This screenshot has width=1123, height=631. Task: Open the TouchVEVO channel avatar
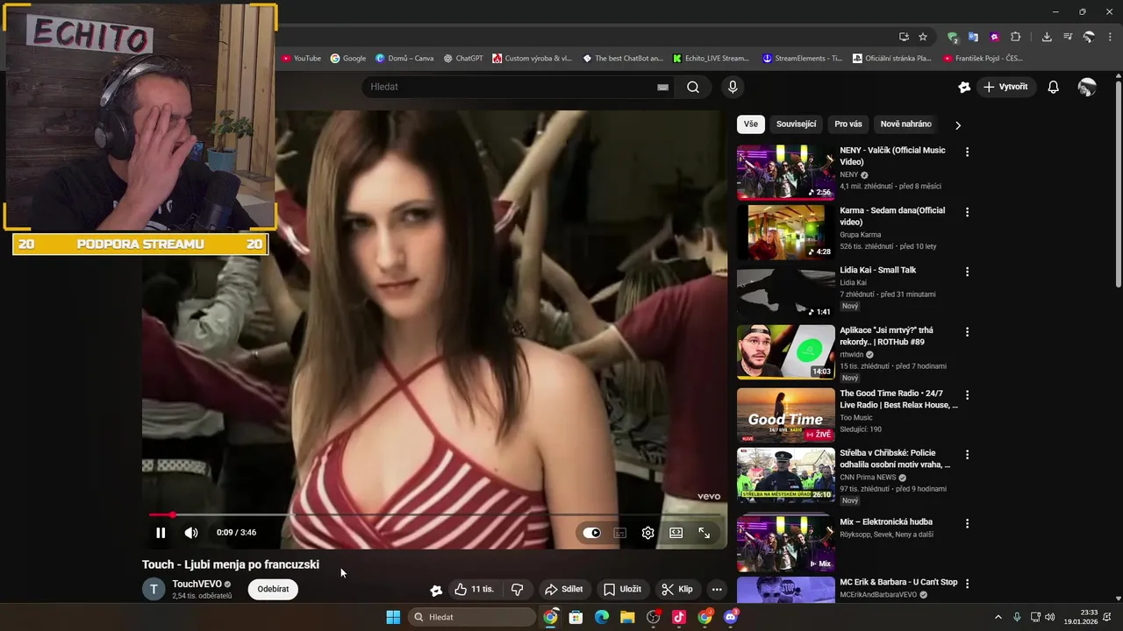click(154, 589)
